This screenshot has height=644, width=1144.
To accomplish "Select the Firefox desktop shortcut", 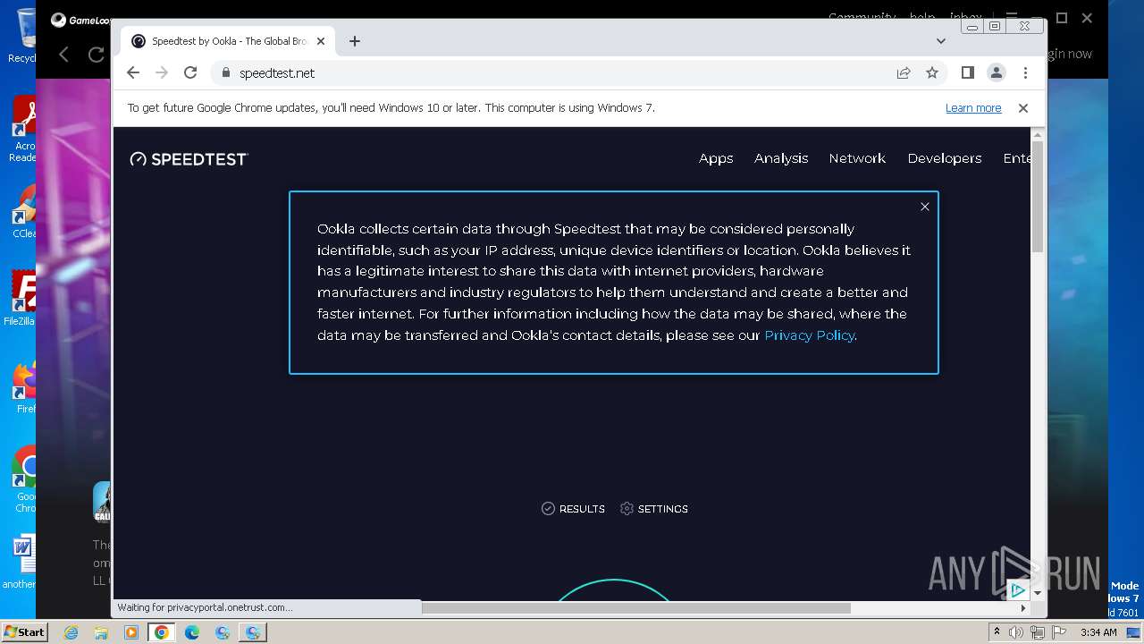I will pyautogui.click(x=23, y=387).
